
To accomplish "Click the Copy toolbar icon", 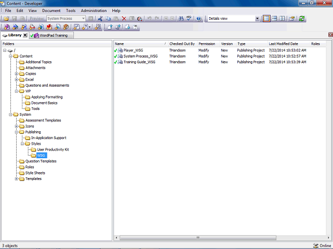I will [x=108, y=19].
